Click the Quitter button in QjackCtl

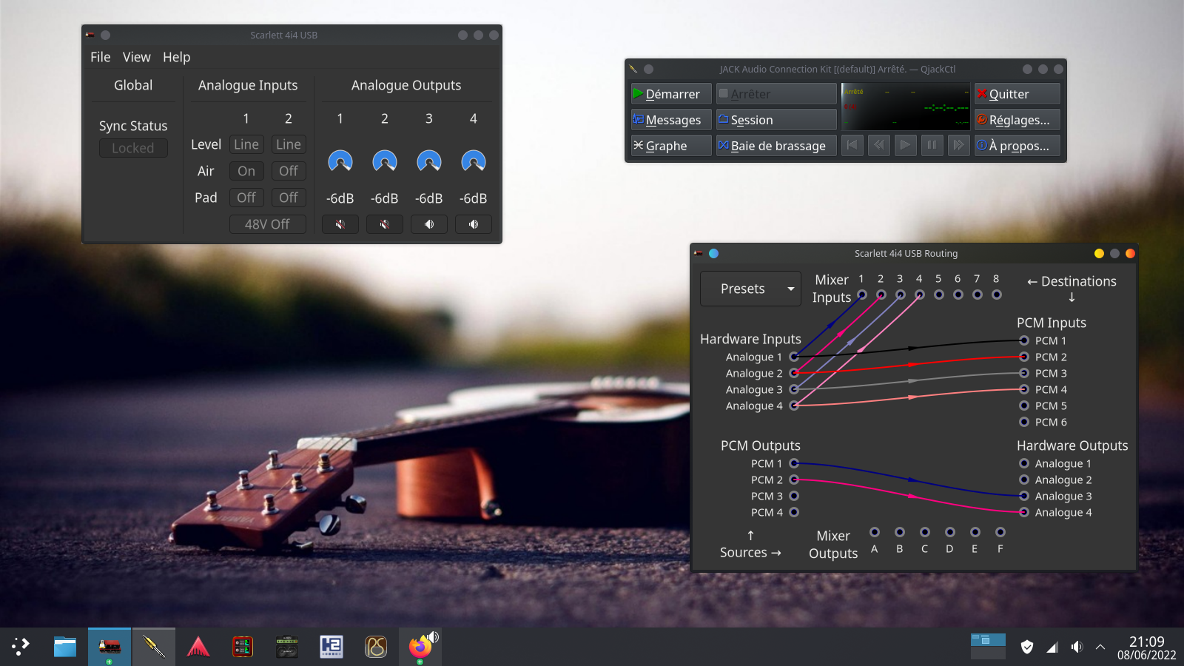pyautogui.click(x=1017, y=94)
